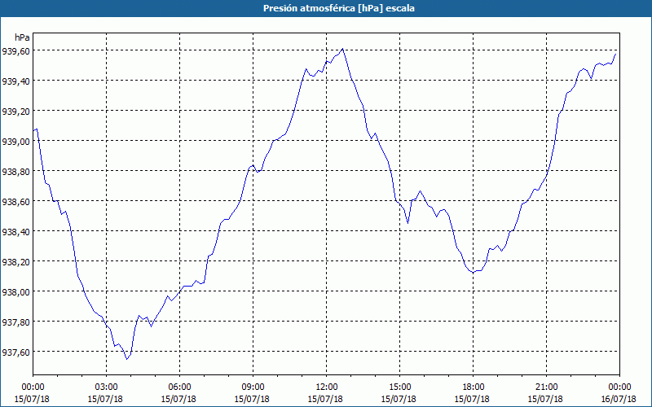The width and height of the screenshot is (652, 407).
Task: Select the 937,60 y-axis label
Action: pyautogui.click(x=15, y=352)
